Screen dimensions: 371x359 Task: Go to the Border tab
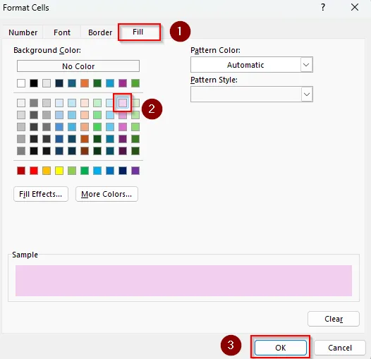click(x=100, y=32)
